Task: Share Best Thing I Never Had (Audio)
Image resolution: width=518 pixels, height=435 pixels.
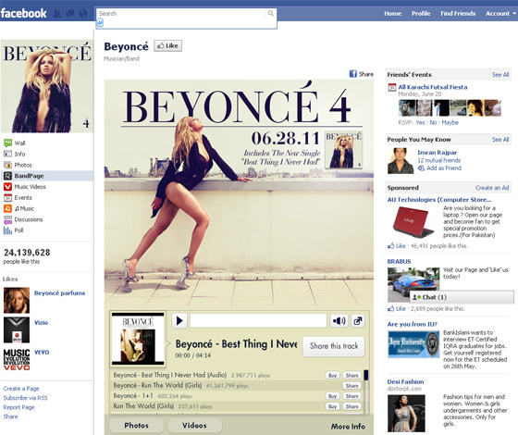Action: (351, 375)
